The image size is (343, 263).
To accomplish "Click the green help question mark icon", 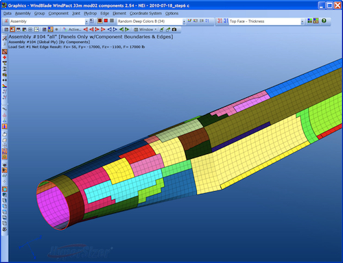I will point(324,21).
